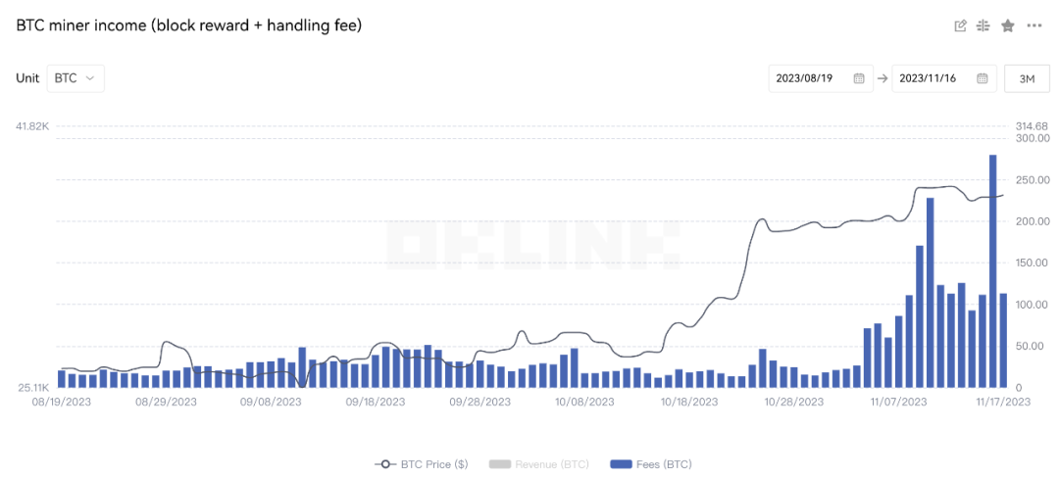Click the BTC Price line legend marker
Image resolution: width=1059 pixels, height=478 pixels.
pos(385,464)
